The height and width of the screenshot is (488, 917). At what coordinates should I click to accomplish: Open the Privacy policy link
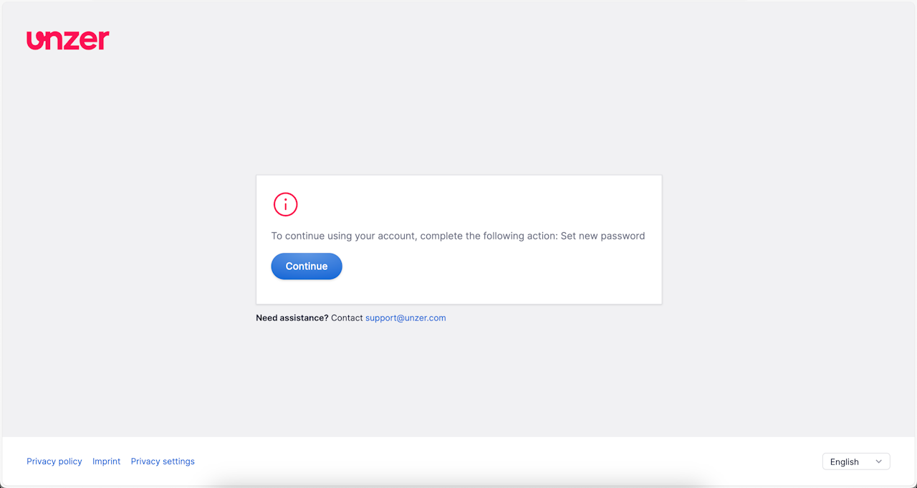point(54,461)
